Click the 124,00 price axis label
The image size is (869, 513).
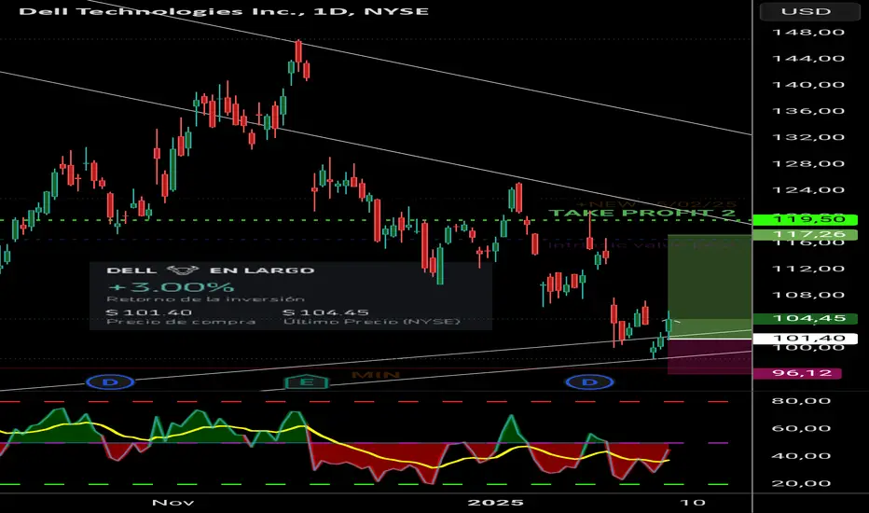click(x=808, y=190)
